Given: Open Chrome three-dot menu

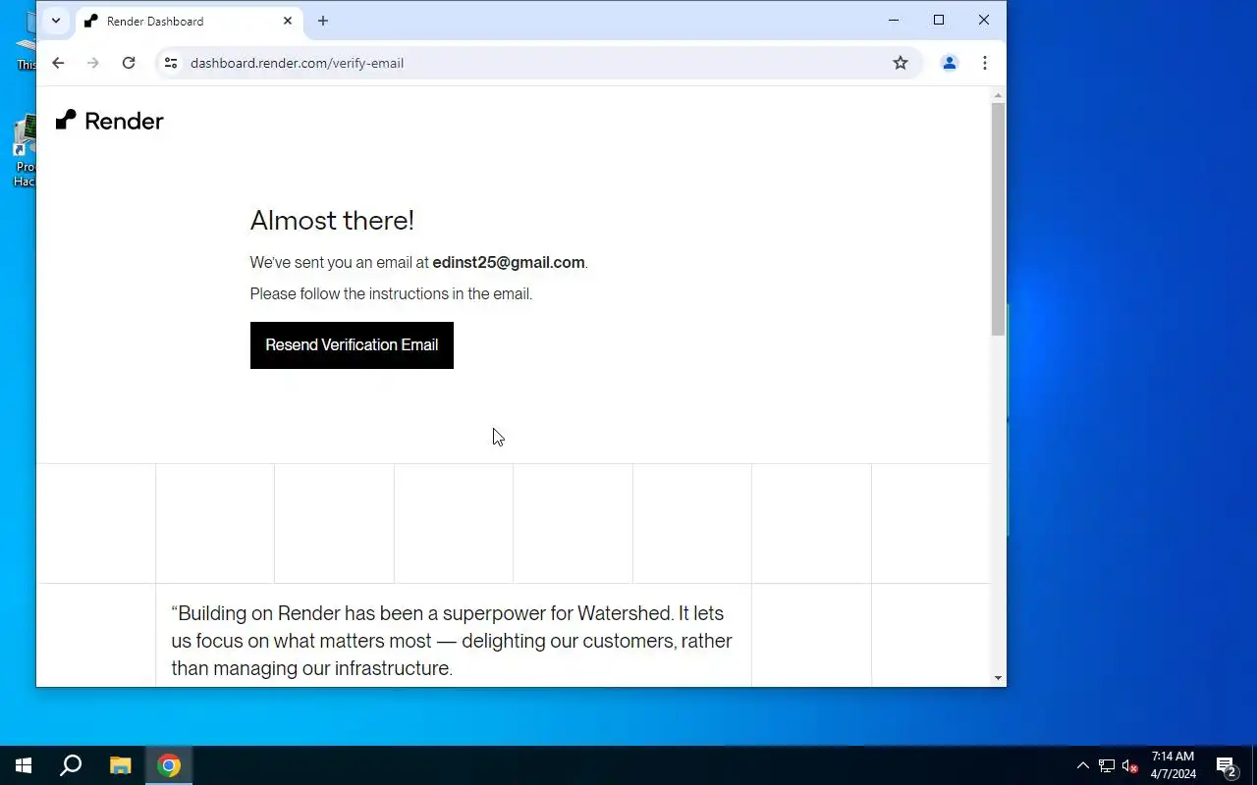Looking at the screenshot, I should [985, 63].
